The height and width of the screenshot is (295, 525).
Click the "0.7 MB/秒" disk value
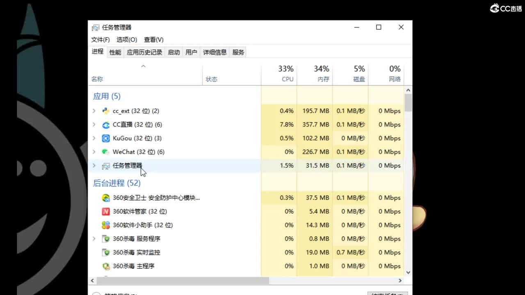(351, 252)
